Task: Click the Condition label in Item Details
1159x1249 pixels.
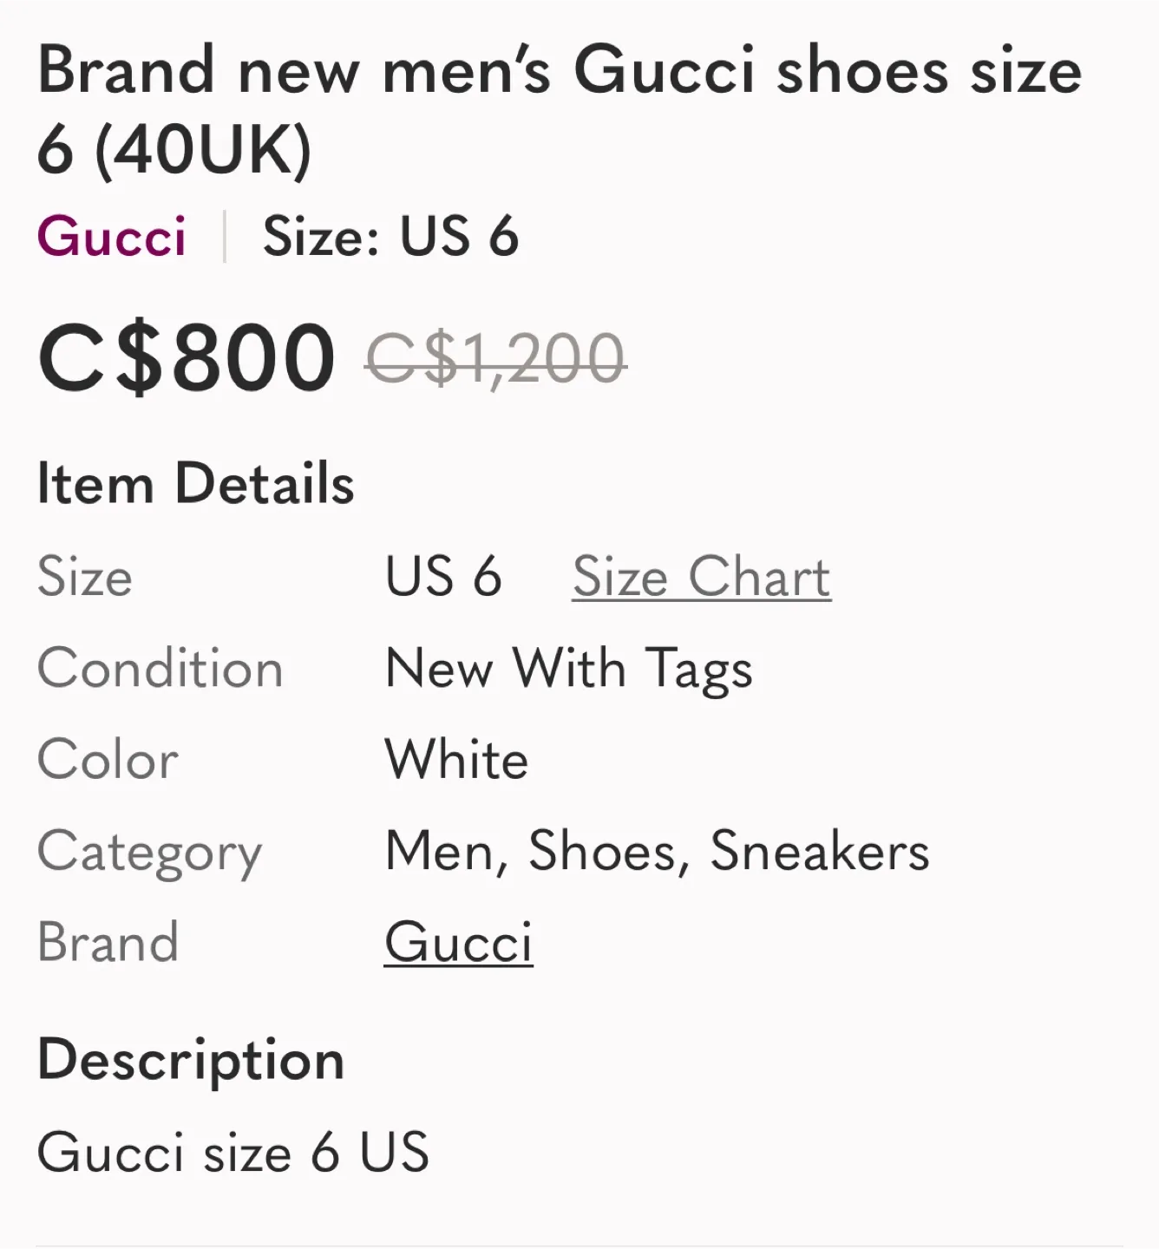Action: (160, 669)
